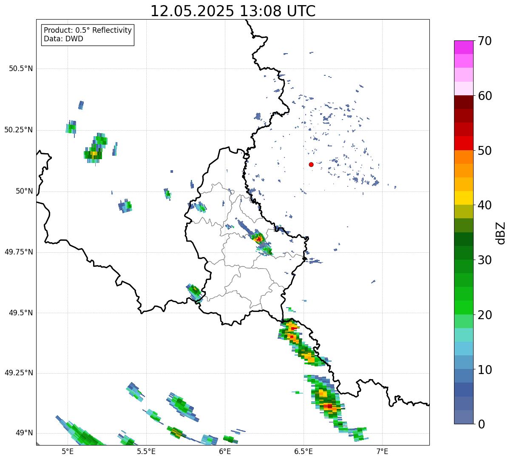The image size is (511, 460).
Task: Click the colorbar tick label 30
Action: 485,260
